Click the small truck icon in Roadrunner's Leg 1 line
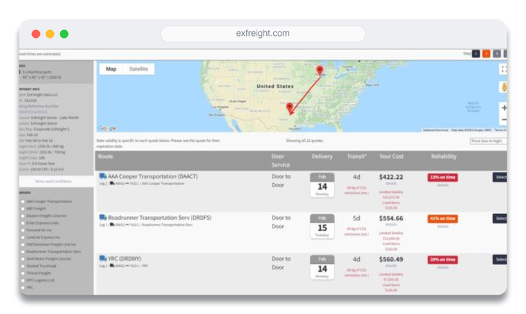 pos(112,224)
